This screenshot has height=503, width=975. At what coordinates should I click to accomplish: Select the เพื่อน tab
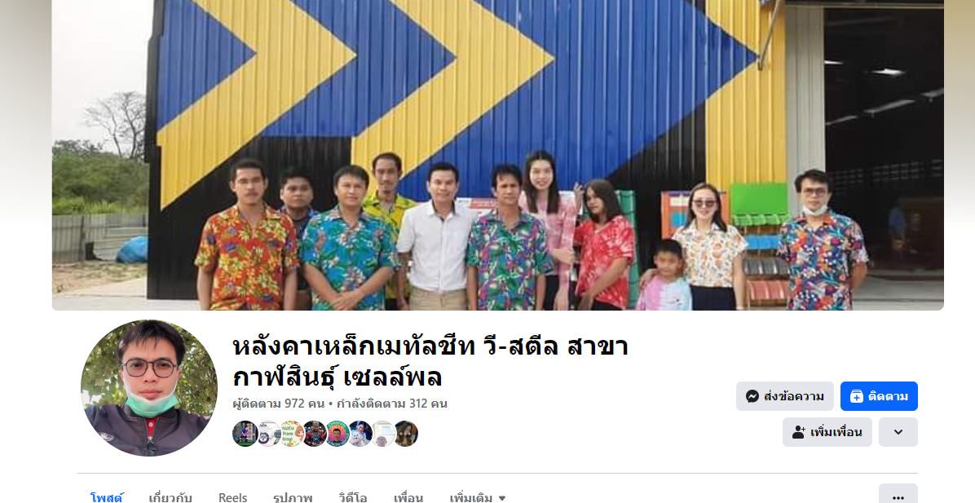(408, 497)
